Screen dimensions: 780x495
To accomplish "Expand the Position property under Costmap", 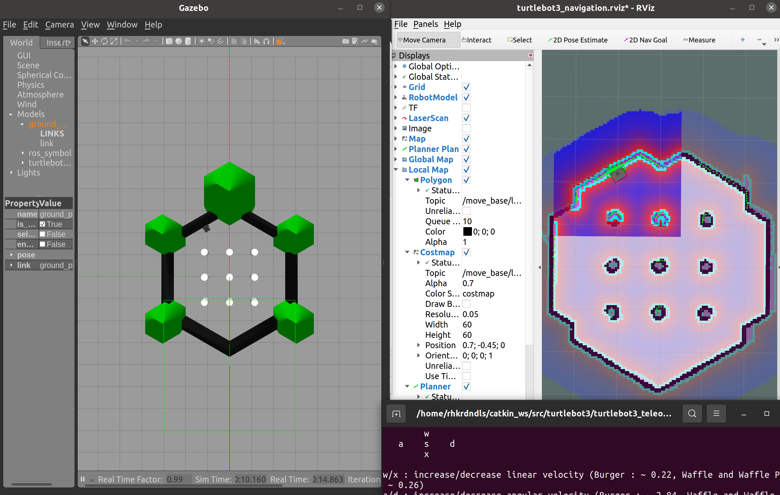I will (x=418, y=345).
